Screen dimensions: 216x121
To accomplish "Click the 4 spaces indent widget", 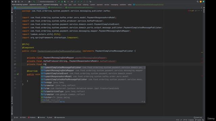I will coord(191,120).
